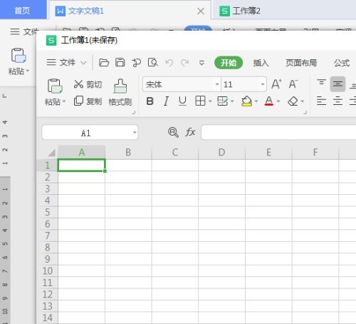Open the font size 11 dropdown
Screen dimensions: 356x324
[x=263, y=84]
